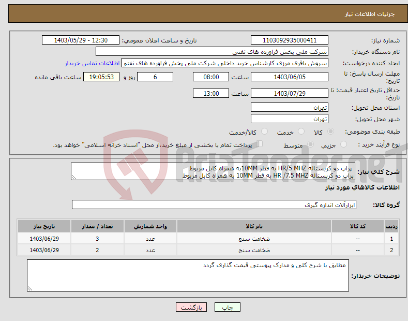This screenshot has width=408, height=321.
Task: Click the buyer organization name field
Action: tap(212, 52)
